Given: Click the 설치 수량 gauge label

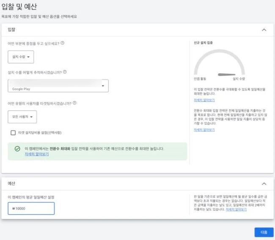Looking at the screenshot, I should 239,79.
